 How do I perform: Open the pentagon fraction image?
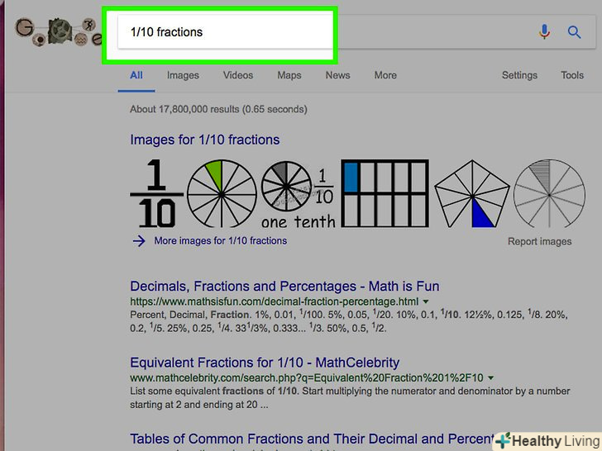(x=471, y=195)
